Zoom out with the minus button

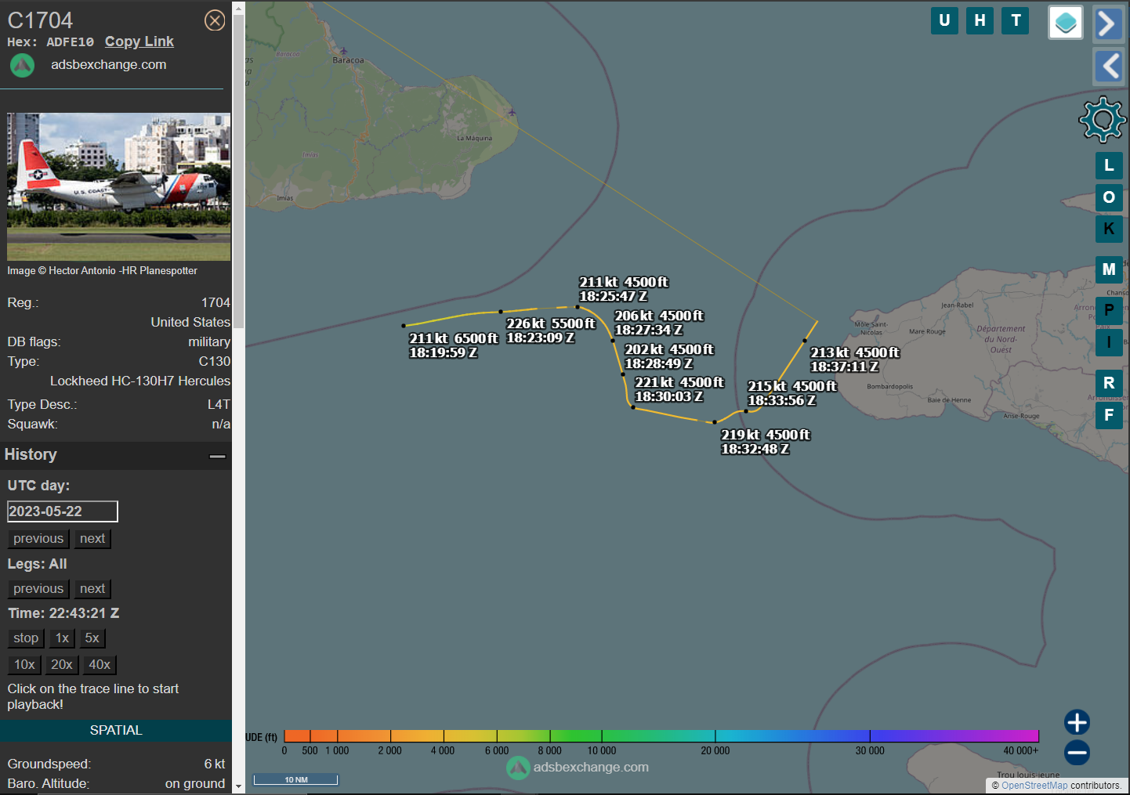click(1077, 753)
